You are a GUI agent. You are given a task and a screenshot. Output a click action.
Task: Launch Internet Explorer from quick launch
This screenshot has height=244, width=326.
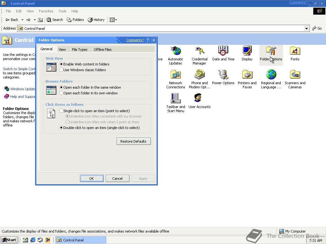click(33, 240)
